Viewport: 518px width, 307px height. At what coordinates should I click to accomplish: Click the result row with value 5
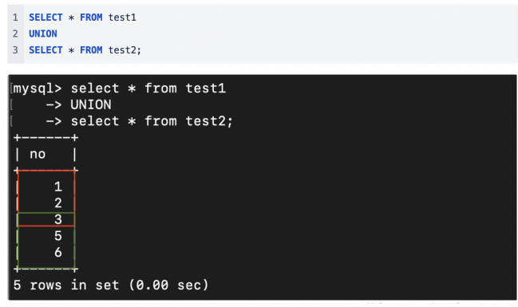tap(46, 236)
